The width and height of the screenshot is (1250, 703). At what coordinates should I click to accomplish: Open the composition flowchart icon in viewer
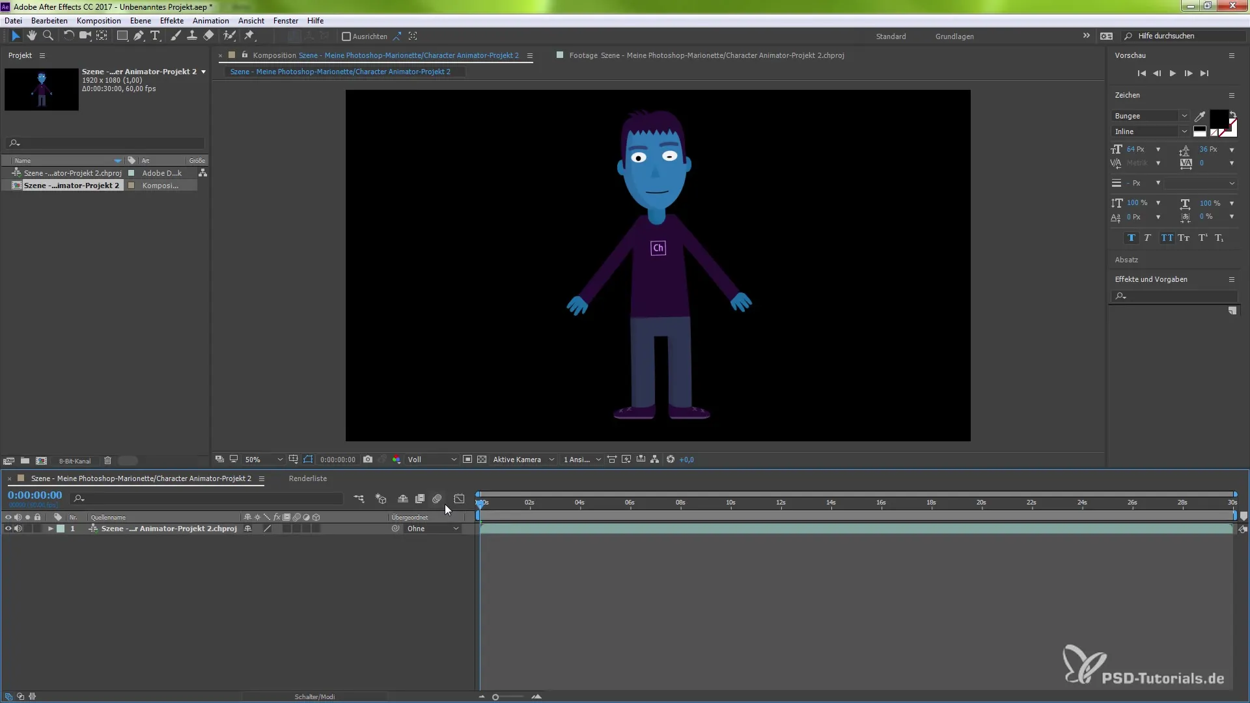pyautogui.click(x=655, y=460)
